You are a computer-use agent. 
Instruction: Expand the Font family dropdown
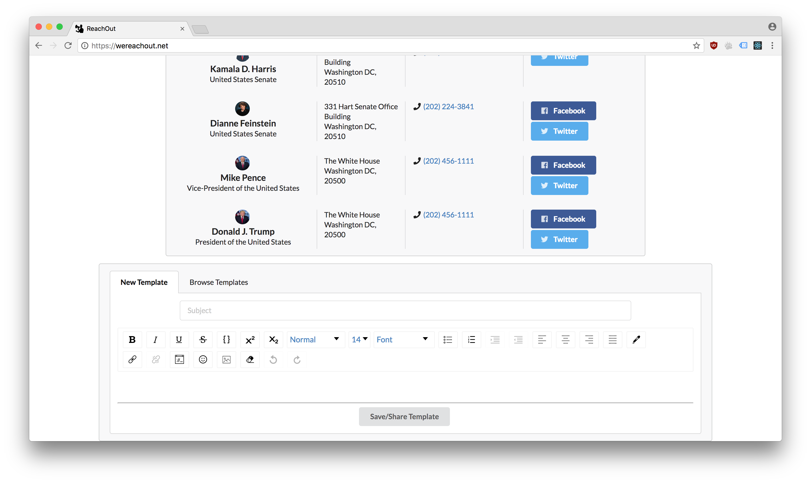(403, 340)
